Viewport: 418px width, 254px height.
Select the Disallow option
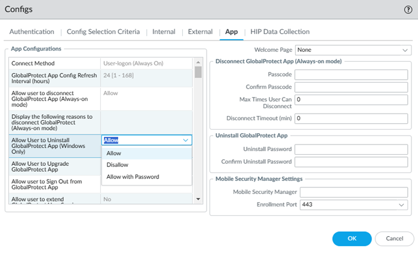(x=117, y=165)
